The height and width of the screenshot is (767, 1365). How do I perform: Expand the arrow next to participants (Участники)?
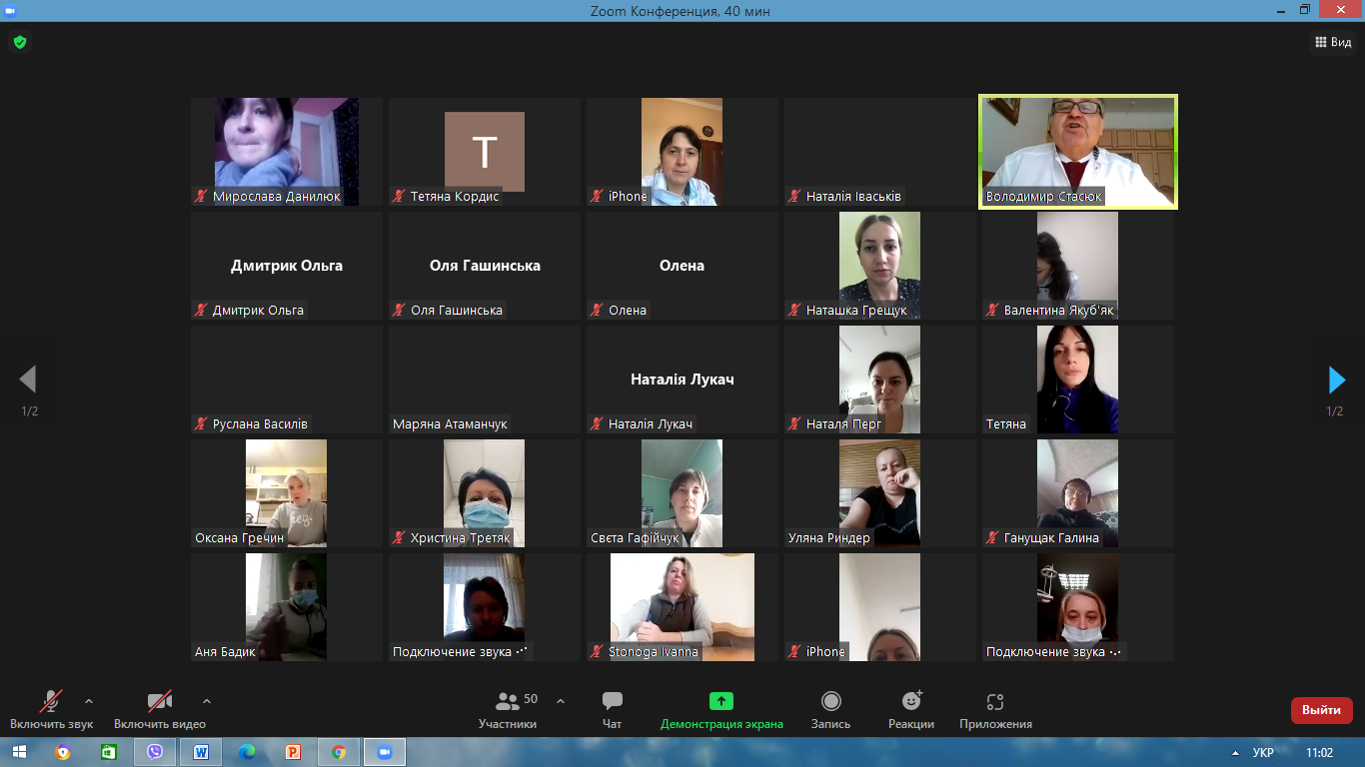pos(560,701)
